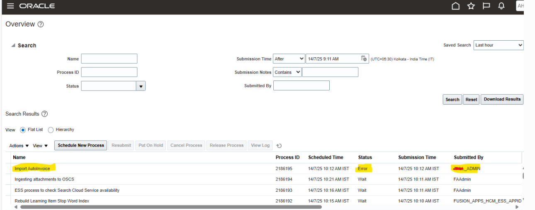Viewport: 535px width, 210px height.
Task: Click process ID 2186194
Action: pos(284,179)
